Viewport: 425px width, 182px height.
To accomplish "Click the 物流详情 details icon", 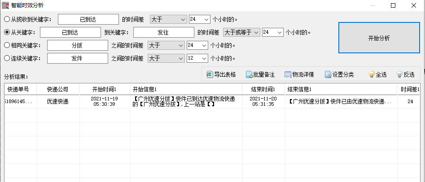I will coord(288,74).
